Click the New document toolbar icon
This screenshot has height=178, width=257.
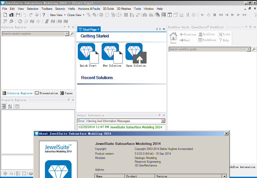tap(5, 15)
